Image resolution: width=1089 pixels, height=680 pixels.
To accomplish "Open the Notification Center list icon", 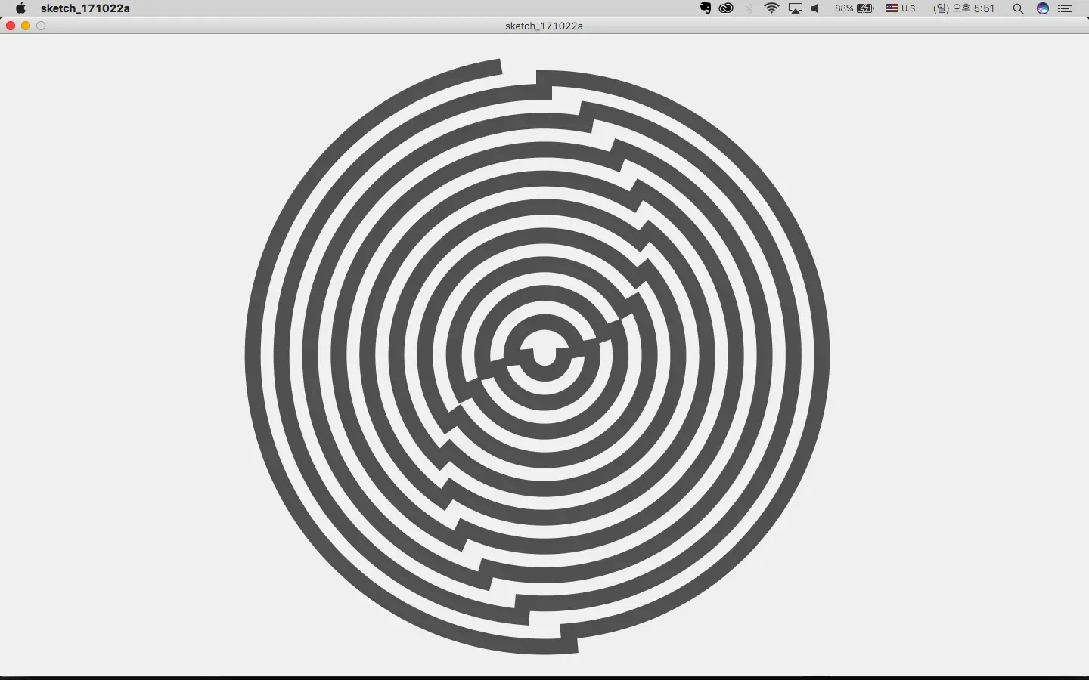I will coord(1065,8).
